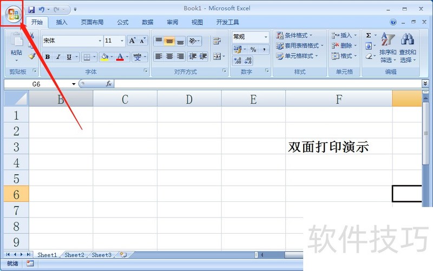433x271 pixels.
Task: Open 单元格样式 cell styles
Action: 297,56
